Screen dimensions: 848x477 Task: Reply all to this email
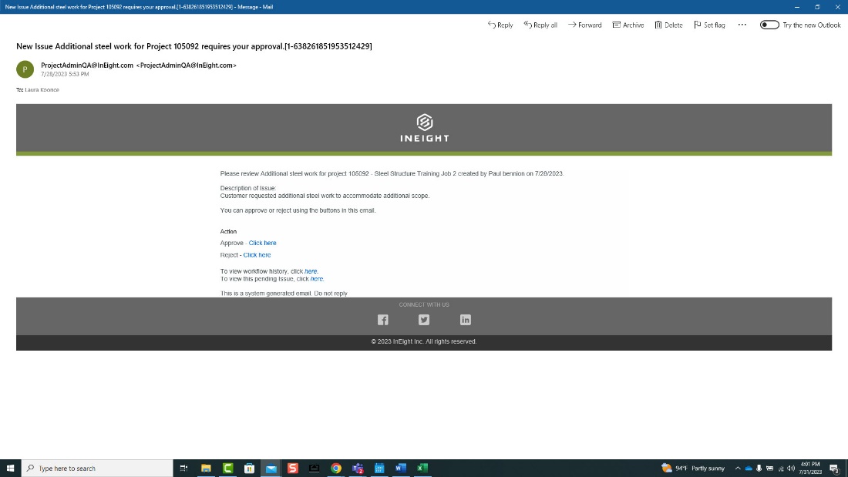tap(540, 25)
